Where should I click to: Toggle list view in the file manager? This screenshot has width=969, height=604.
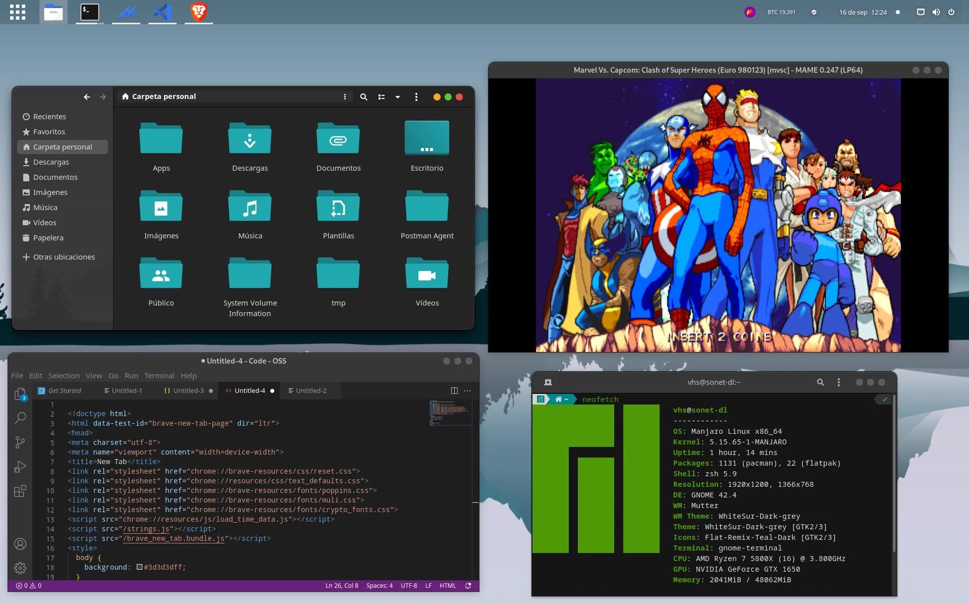(x=382, y=97)
